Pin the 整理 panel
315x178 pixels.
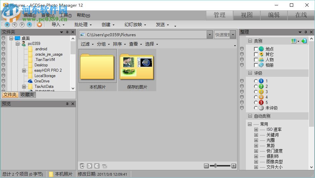pos(306,32)
